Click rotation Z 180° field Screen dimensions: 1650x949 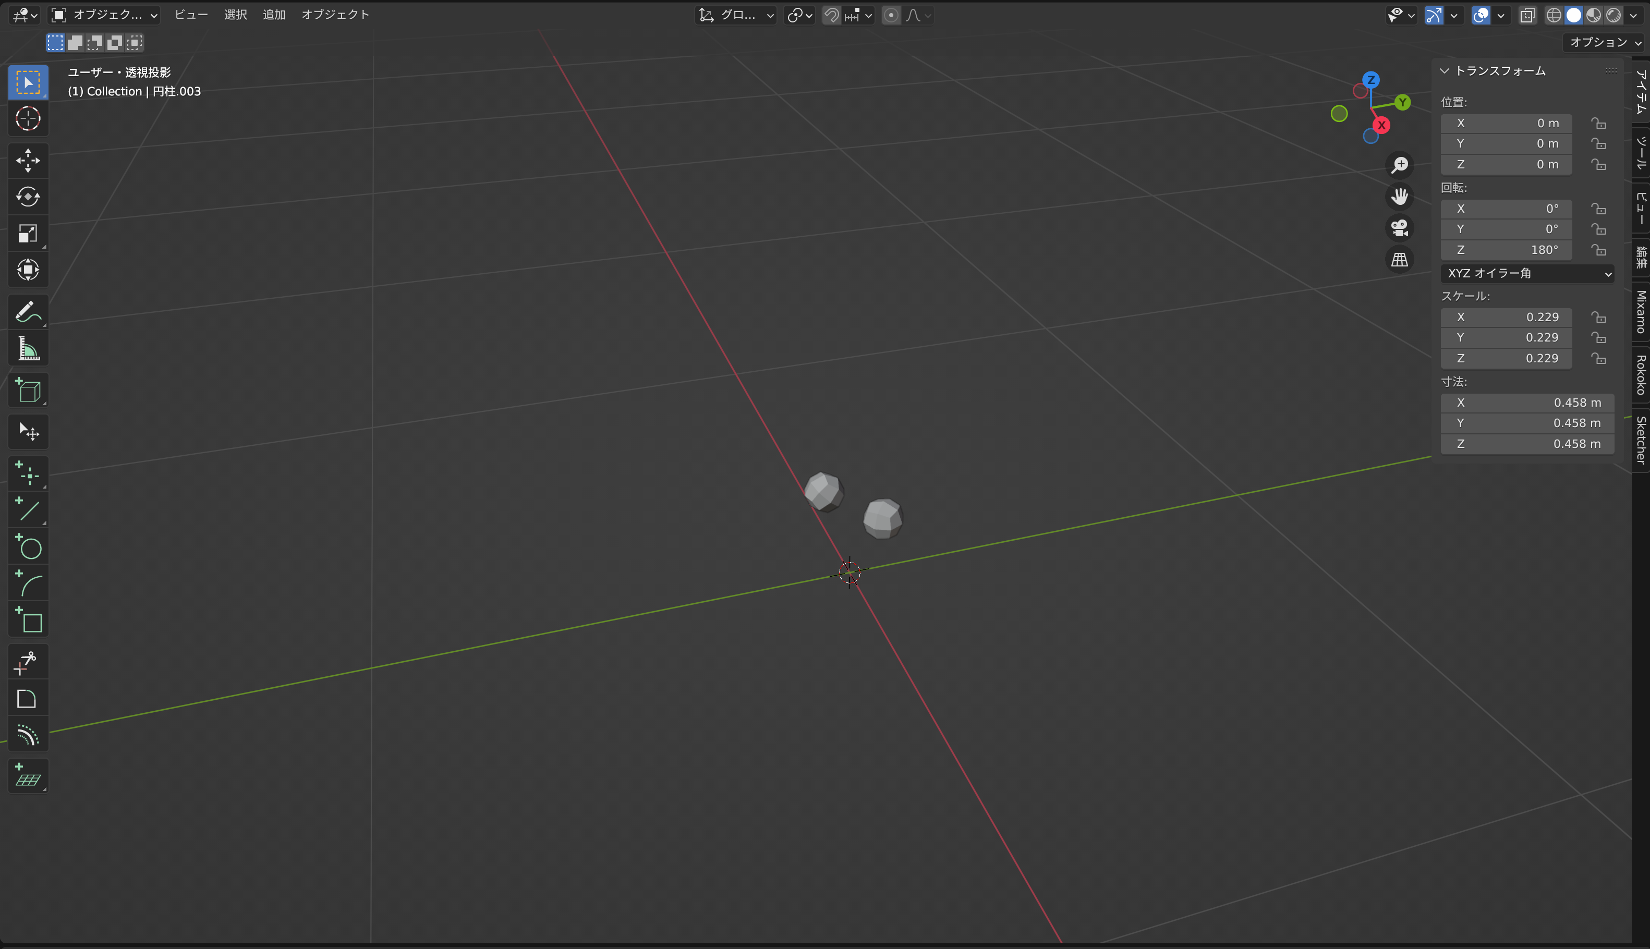[x=1506, y=250]
